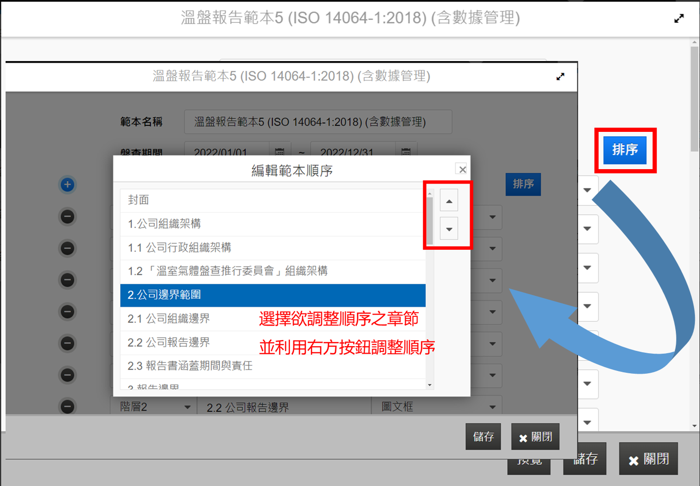The image size is (700, 486).
Task: Open the end date calendar picker icon
Action: tap(406, 152)
